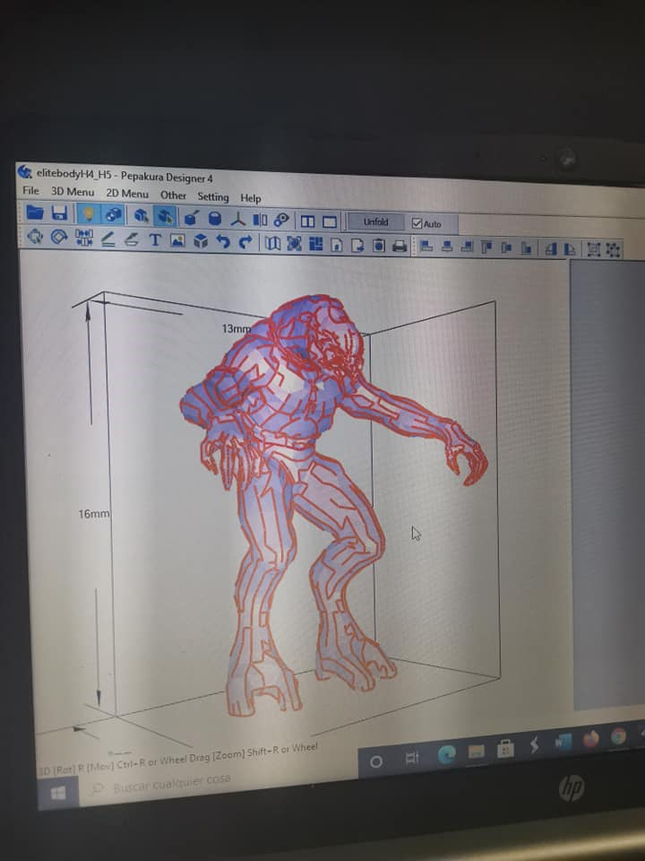Click the insert image icon

[177, 240]
